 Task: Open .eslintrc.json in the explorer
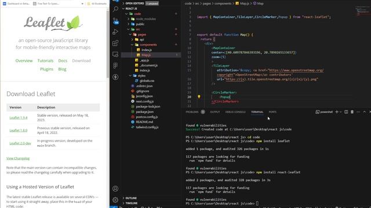click(144, 86)
